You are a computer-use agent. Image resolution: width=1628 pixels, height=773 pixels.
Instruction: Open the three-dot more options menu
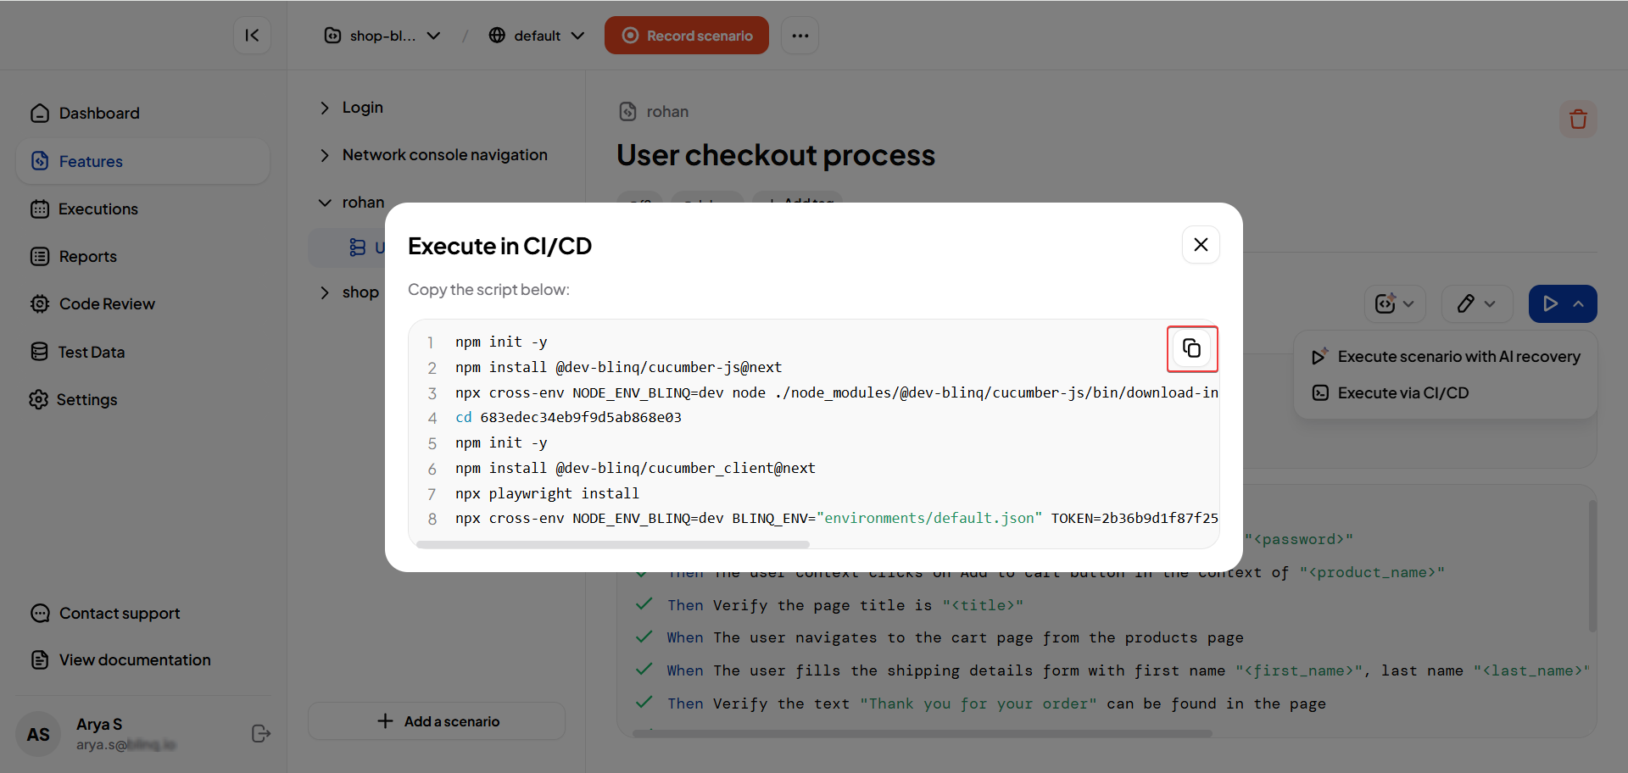click(800, 36)
